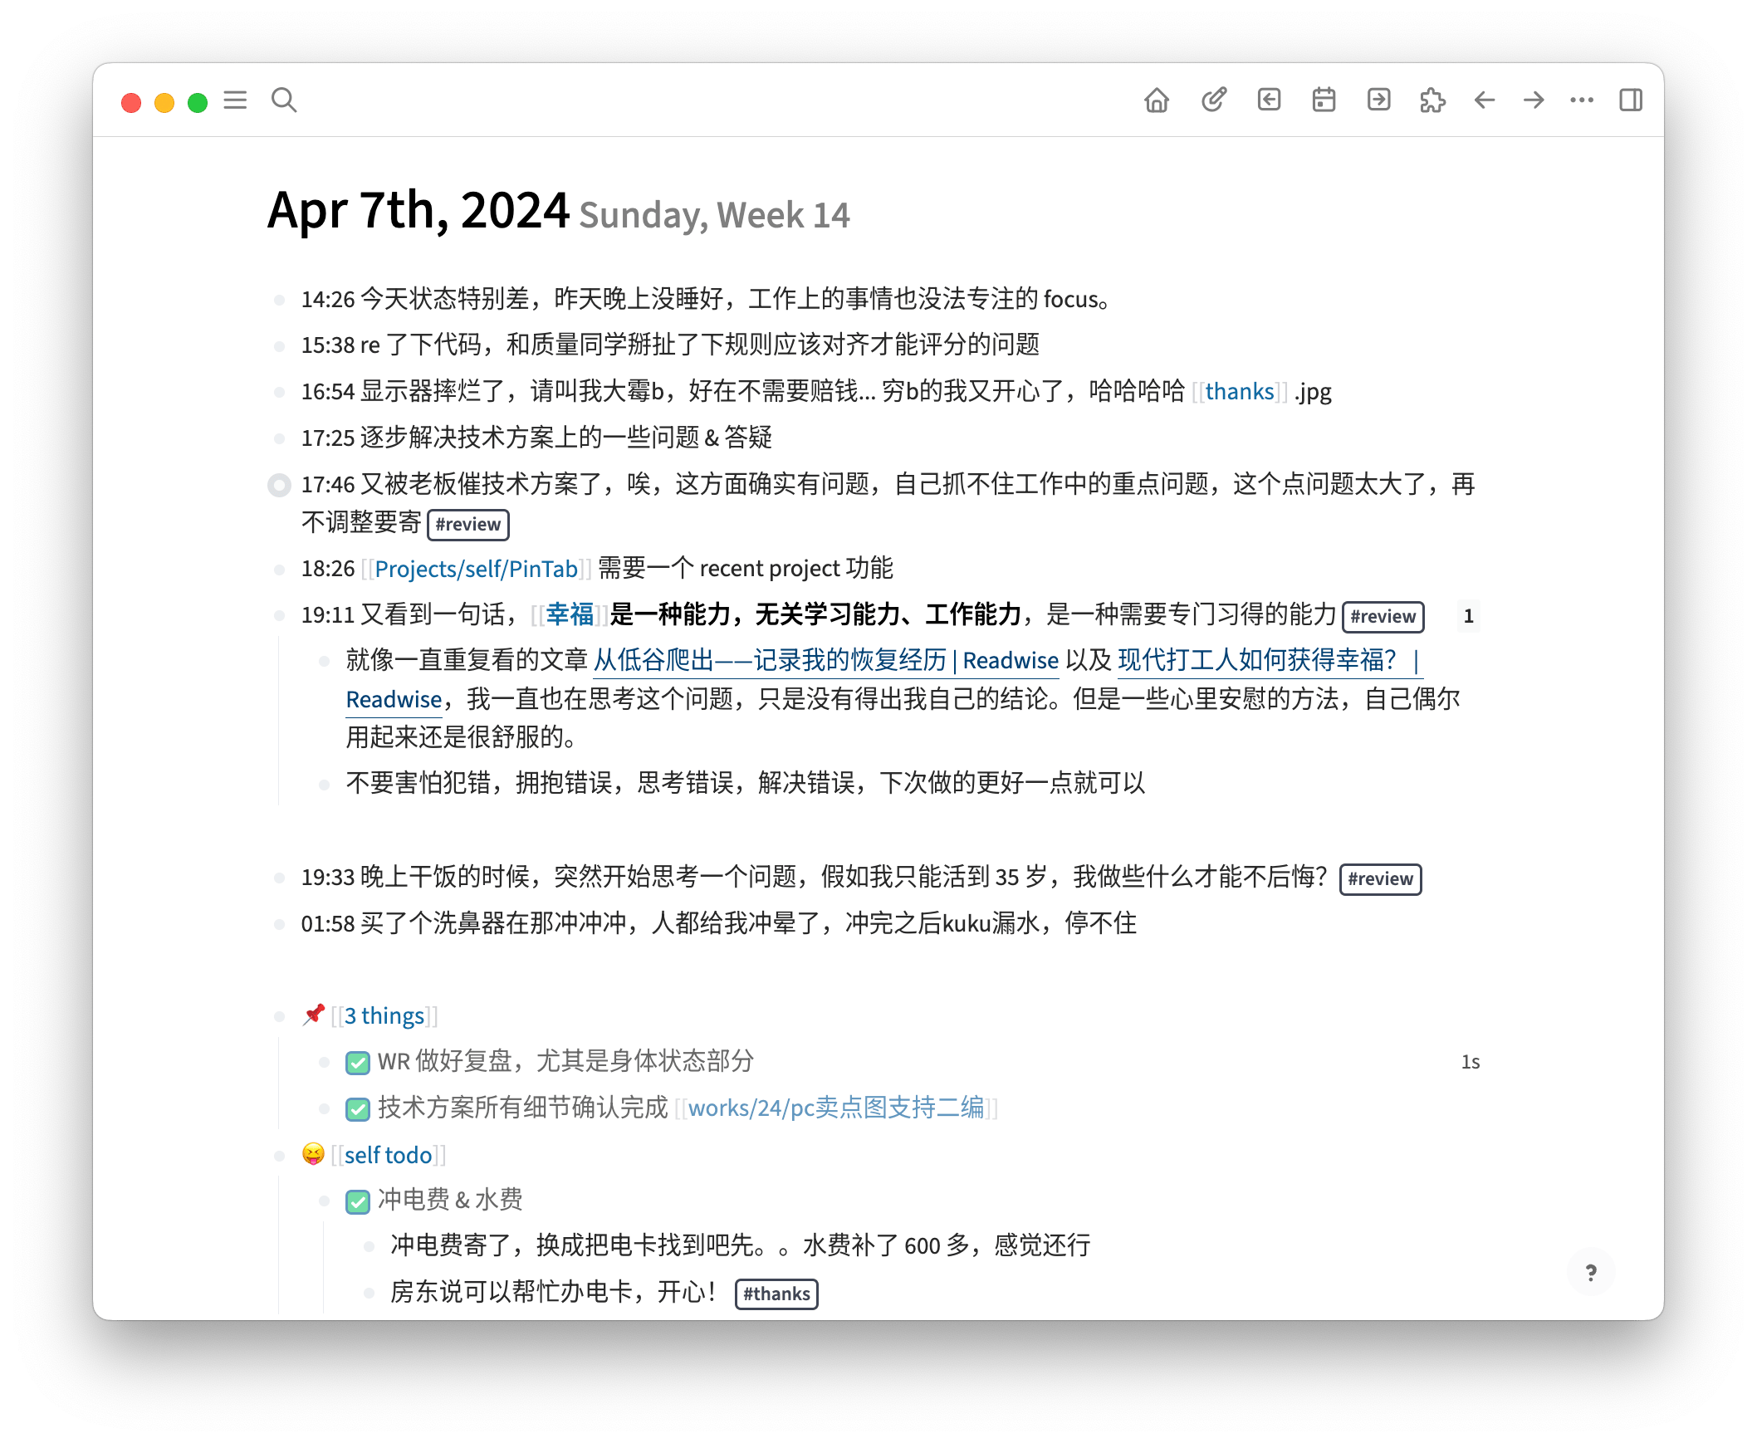Navigate forward using the right arrow icon
This screenshot has height=1443, width=1757.
1534,100
